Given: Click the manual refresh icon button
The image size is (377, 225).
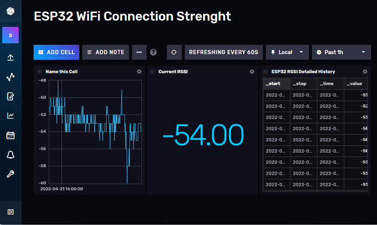Looking at the screenshot, I should (174, 52).
